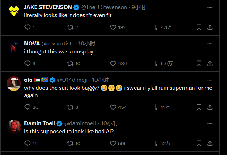This screenshot has height=155, width=227.
Task: Open more menu on Damin Toell's tweet
Action: [x=210, y=123]
